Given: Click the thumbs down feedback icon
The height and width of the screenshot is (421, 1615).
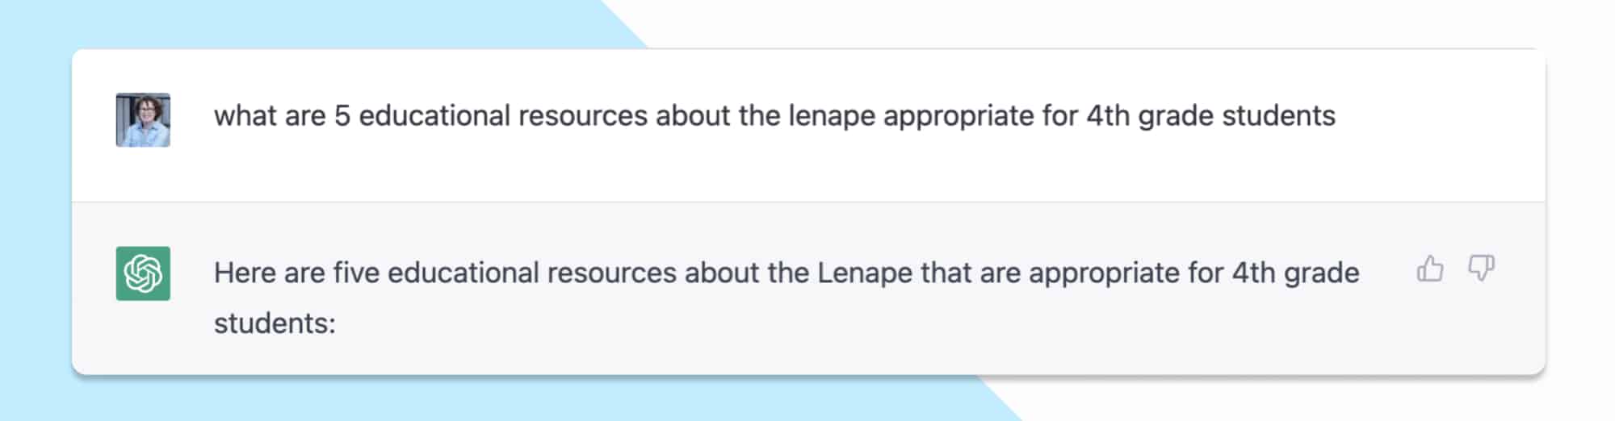Looking at the screenshot, I should pyautogui.click(x=1481, y=269).
